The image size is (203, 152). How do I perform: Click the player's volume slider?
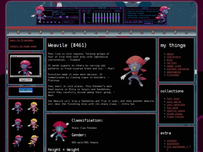pos(58,17)
